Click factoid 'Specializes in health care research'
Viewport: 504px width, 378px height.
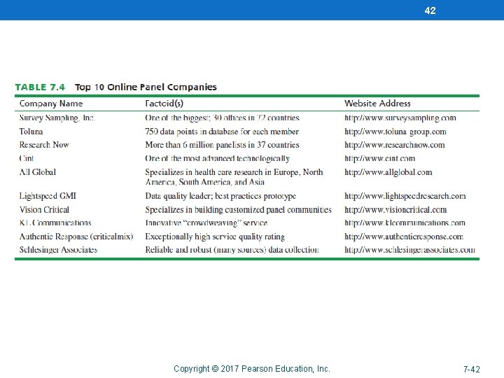point(234,177)
